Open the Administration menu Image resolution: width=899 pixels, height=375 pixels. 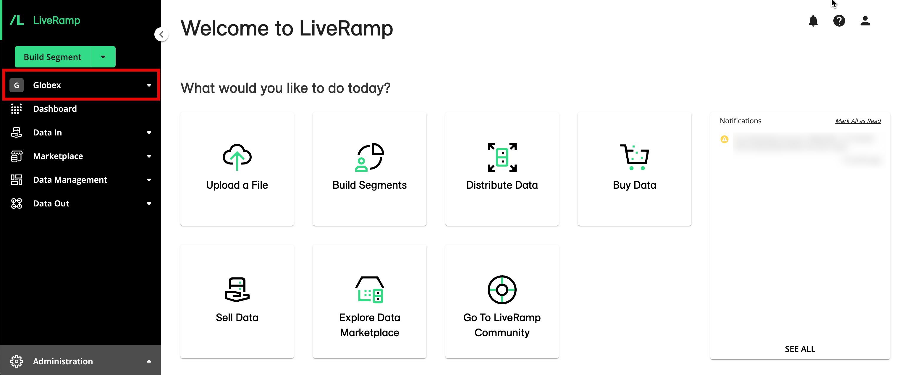pyautogui.click(x=80, y=361)
